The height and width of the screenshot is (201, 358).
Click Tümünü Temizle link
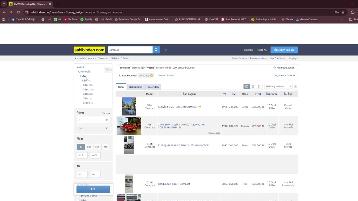[166, 75]
